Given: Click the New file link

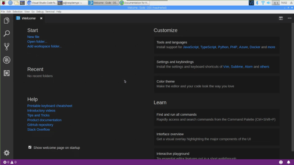Looking at the screenshot, I should 33,37.
